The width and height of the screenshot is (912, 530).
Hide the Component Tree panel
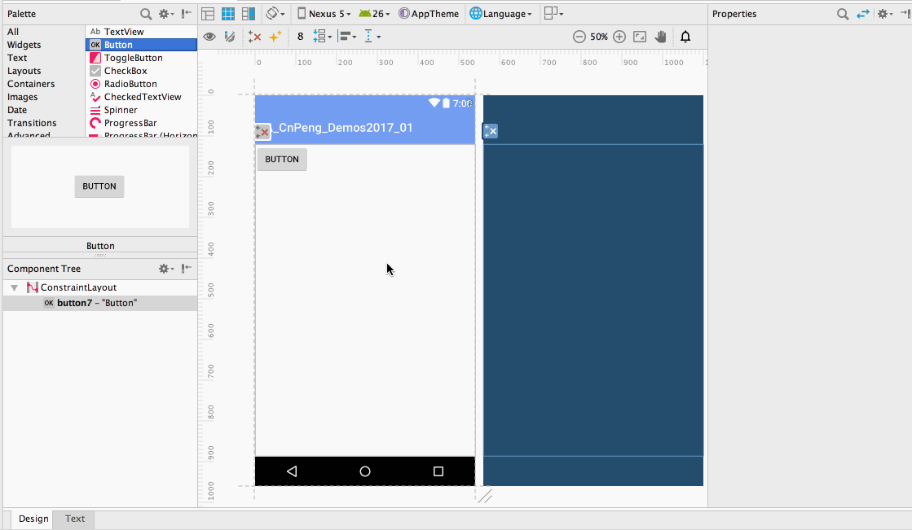[x=186, y=269]
